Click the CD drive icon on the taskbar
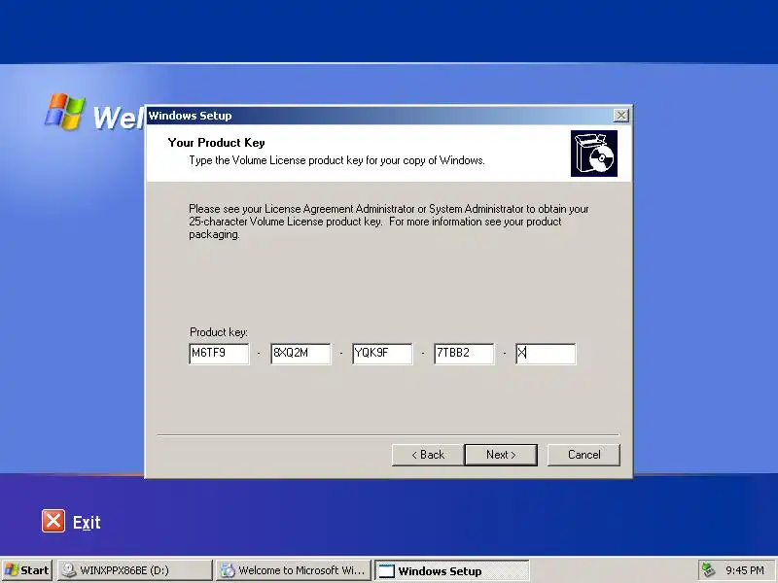 point(69,570)
